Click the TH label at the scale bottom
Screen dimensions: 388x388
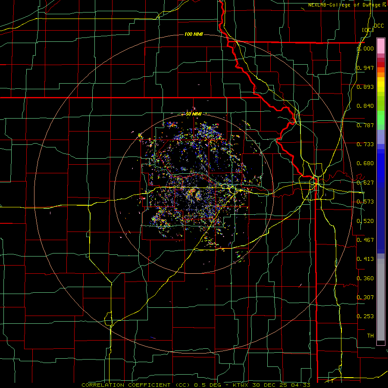pos(370,336)
